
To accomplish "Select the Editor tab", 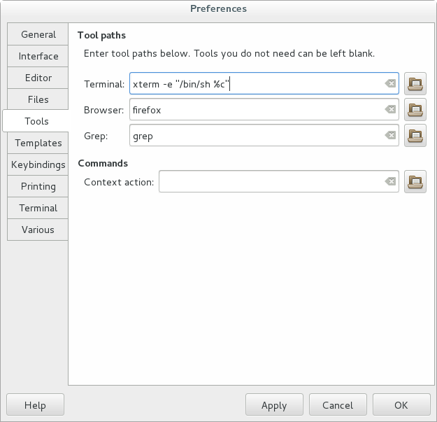I will point(38,78).
